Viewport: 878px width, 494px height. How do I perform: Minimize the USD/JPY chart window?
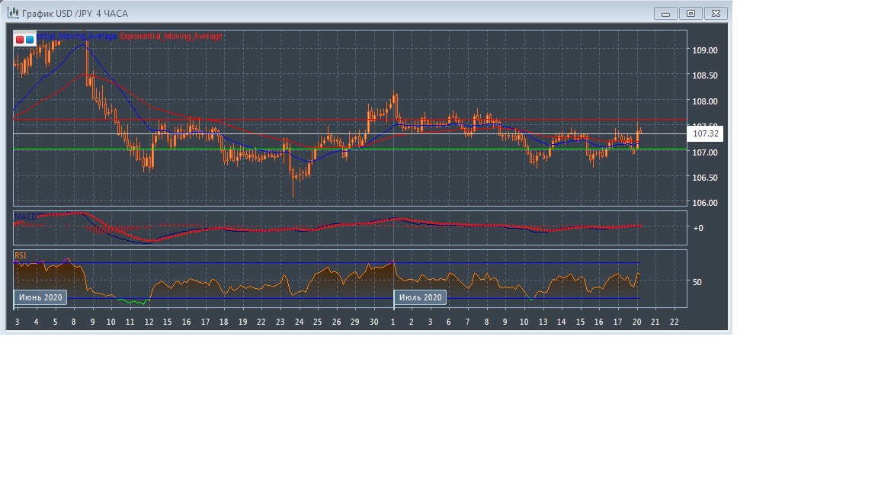pyautogui.click(x=665, y=13)
